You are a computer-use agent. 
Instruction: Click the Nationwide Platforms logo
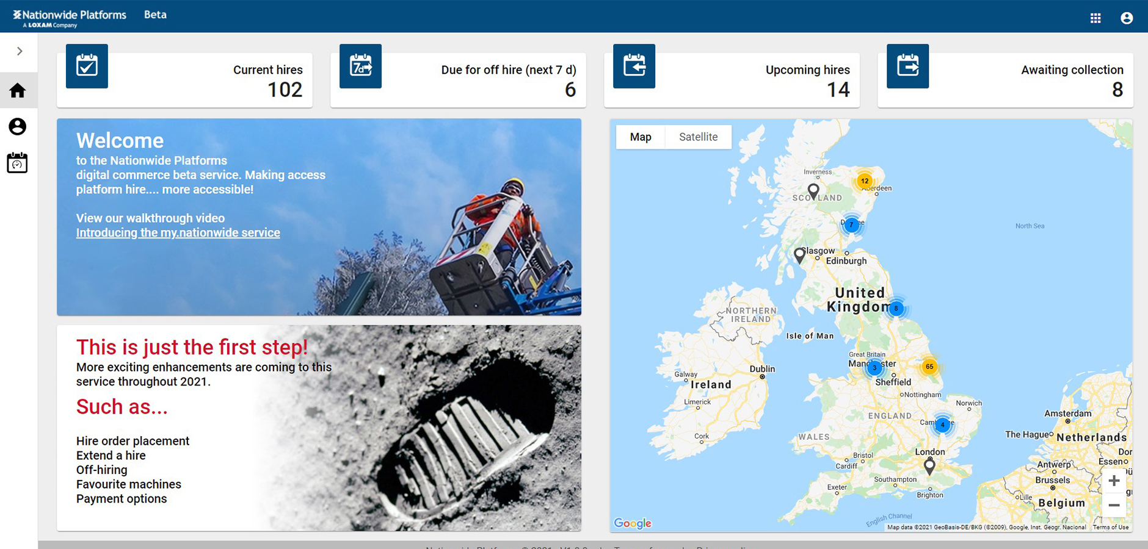(x=69, y=18)
